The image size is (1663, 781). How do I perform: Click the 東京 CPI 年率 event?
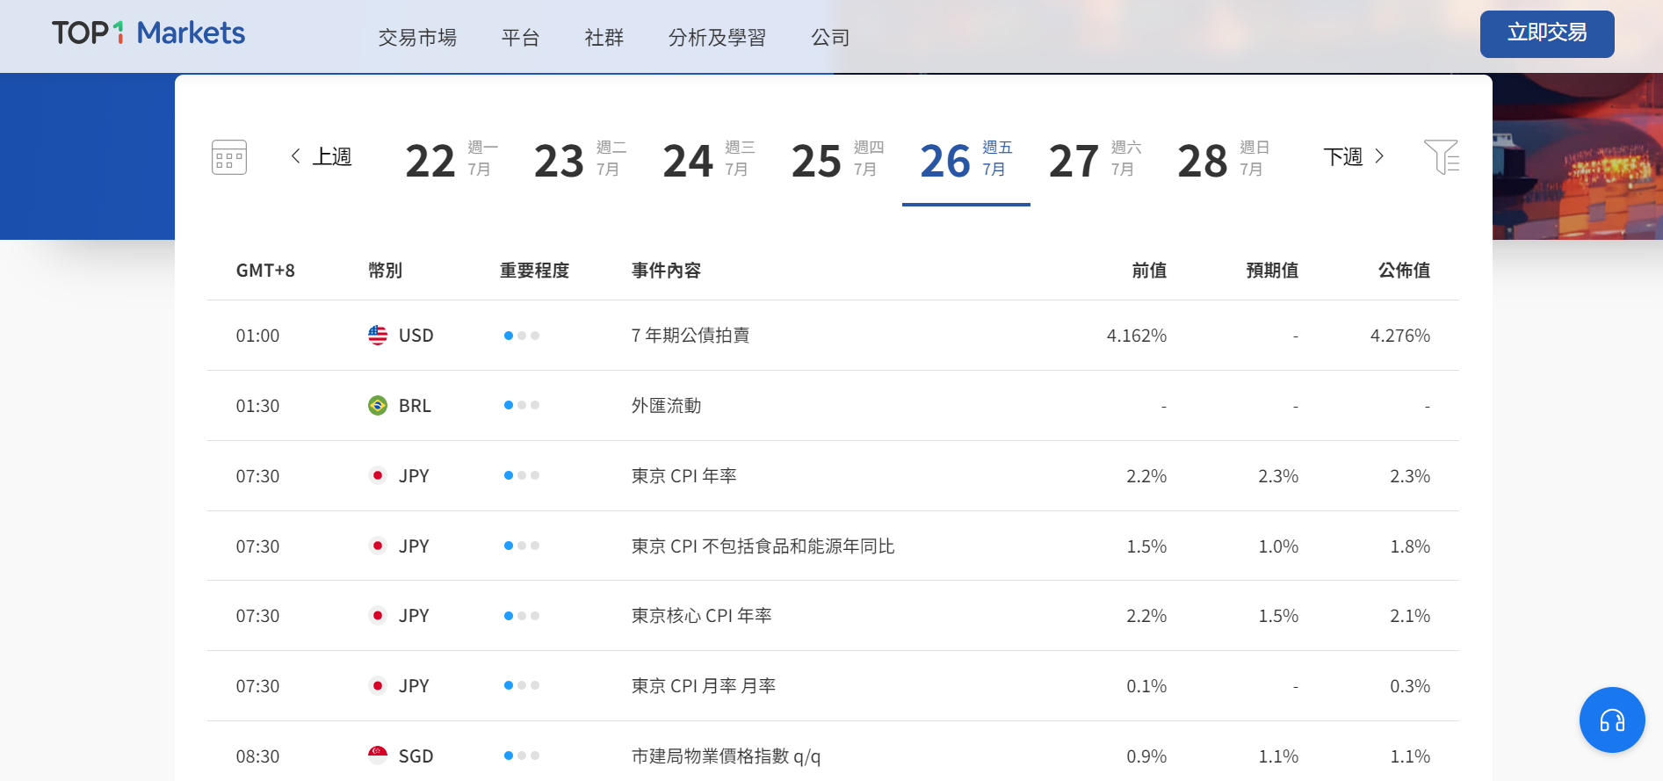coord(683,476)
